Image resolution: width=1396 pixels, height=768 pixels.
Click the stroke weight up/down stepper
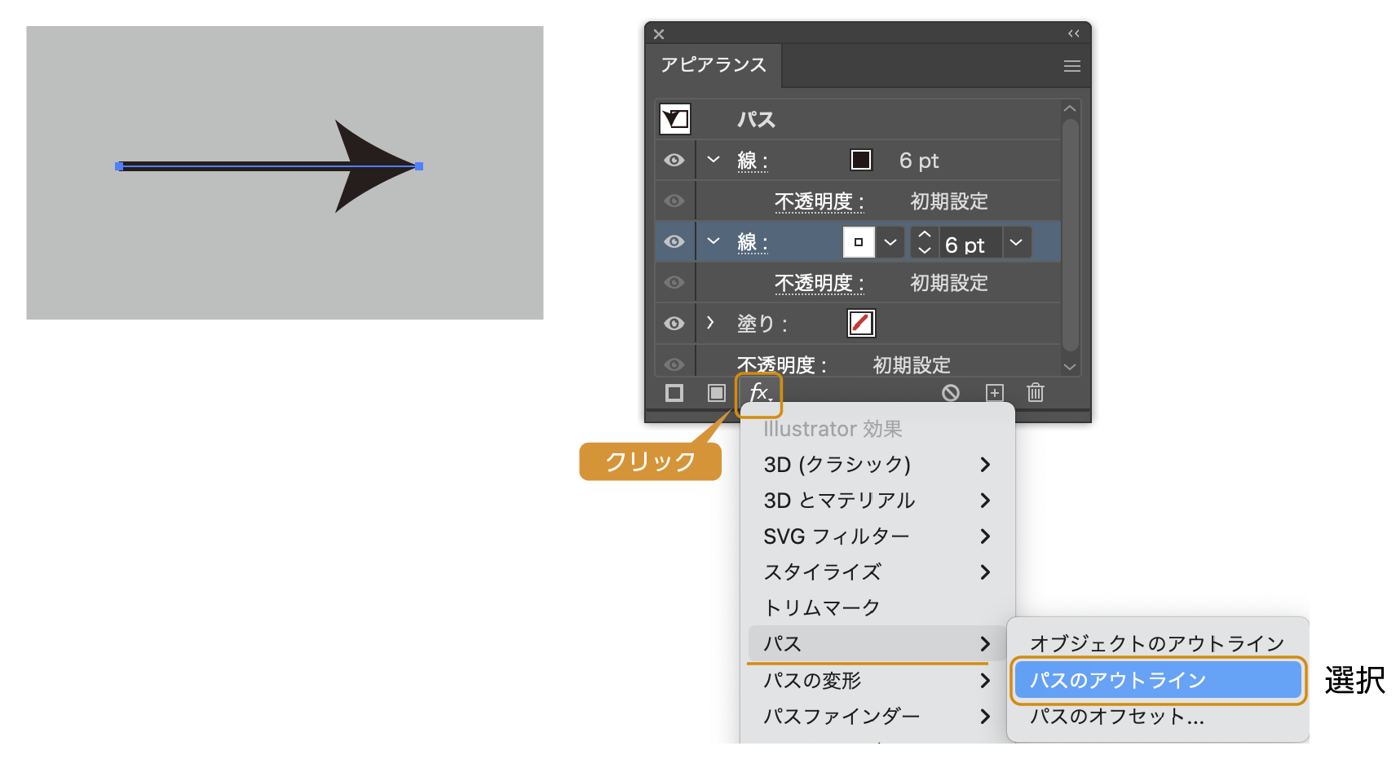925,242
